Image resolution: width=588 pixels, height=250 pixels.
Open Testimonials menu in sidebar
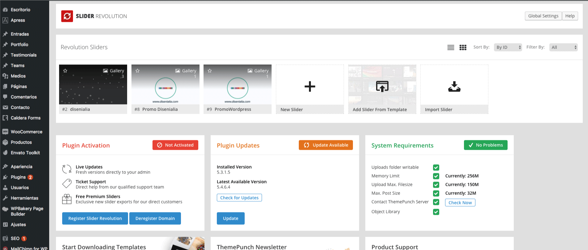pos(24,55)
